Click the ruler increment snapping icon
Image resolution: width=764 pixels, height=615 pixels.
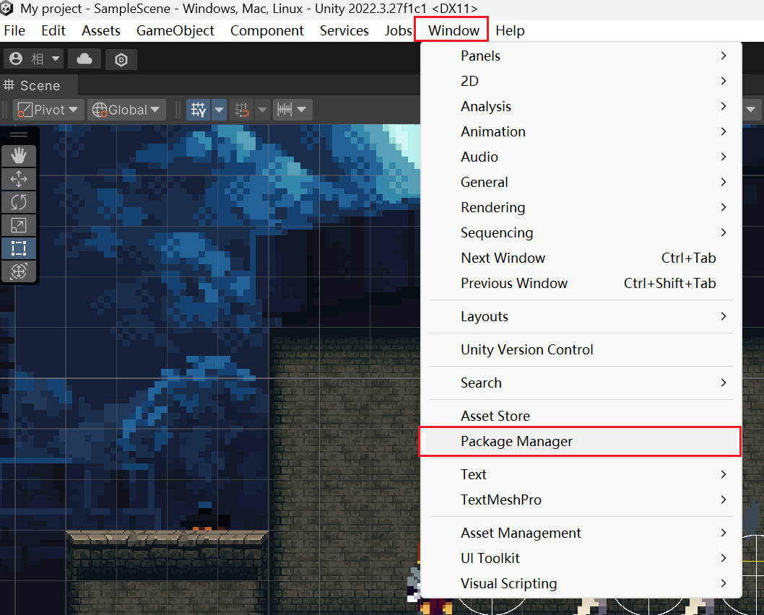[x=285, y=110]
